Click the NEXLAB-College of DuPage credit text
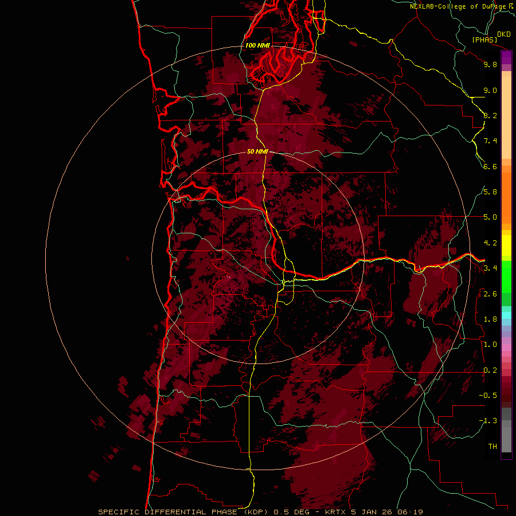Viewport: 516px width, 516px height. point(458,6)
